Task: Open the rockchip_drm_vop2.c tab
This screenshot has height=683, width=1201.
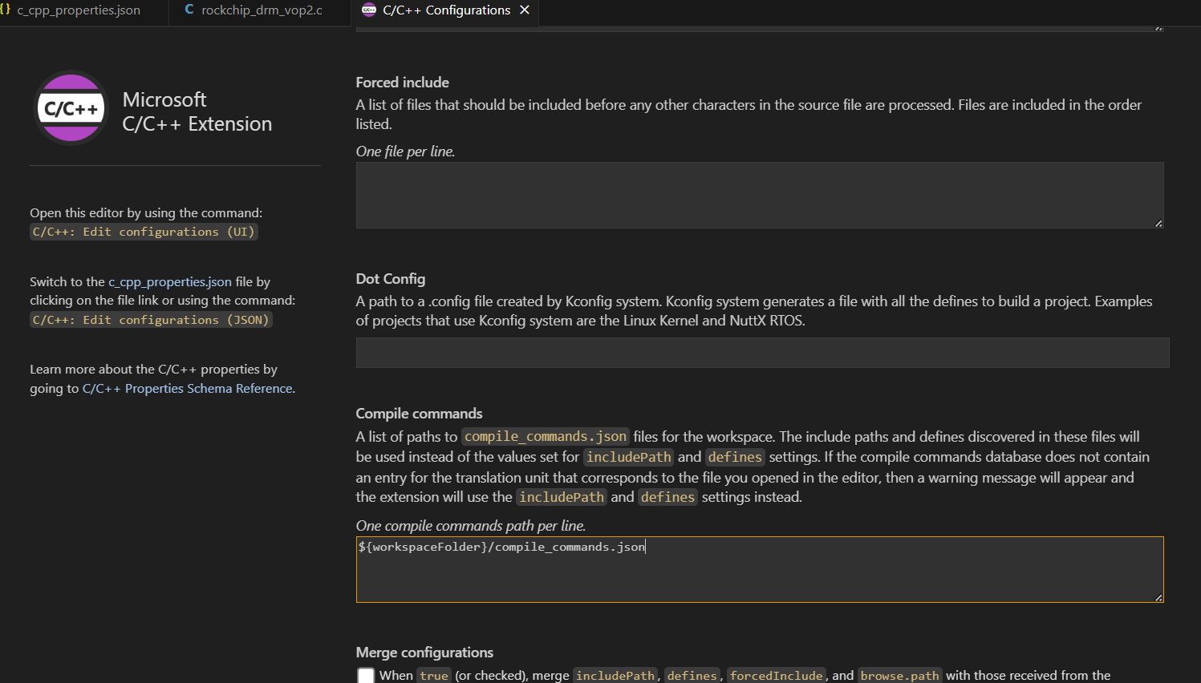Action: 262,10
